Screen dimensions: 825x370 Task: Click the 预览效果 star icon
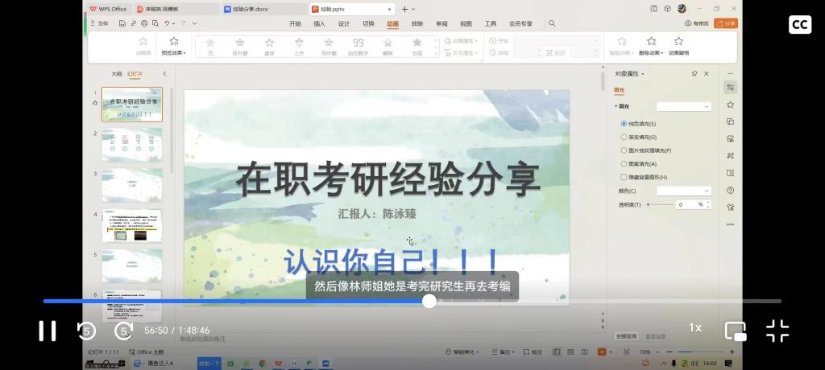(x=173, y=42)
